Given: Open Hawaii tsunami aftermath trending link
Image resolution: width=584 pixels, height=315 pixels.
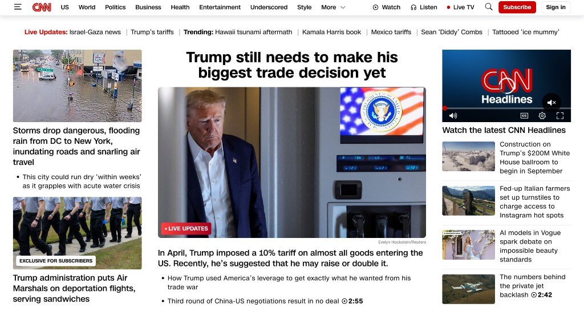Looking at the screenshot, I should tap(254, 32).
